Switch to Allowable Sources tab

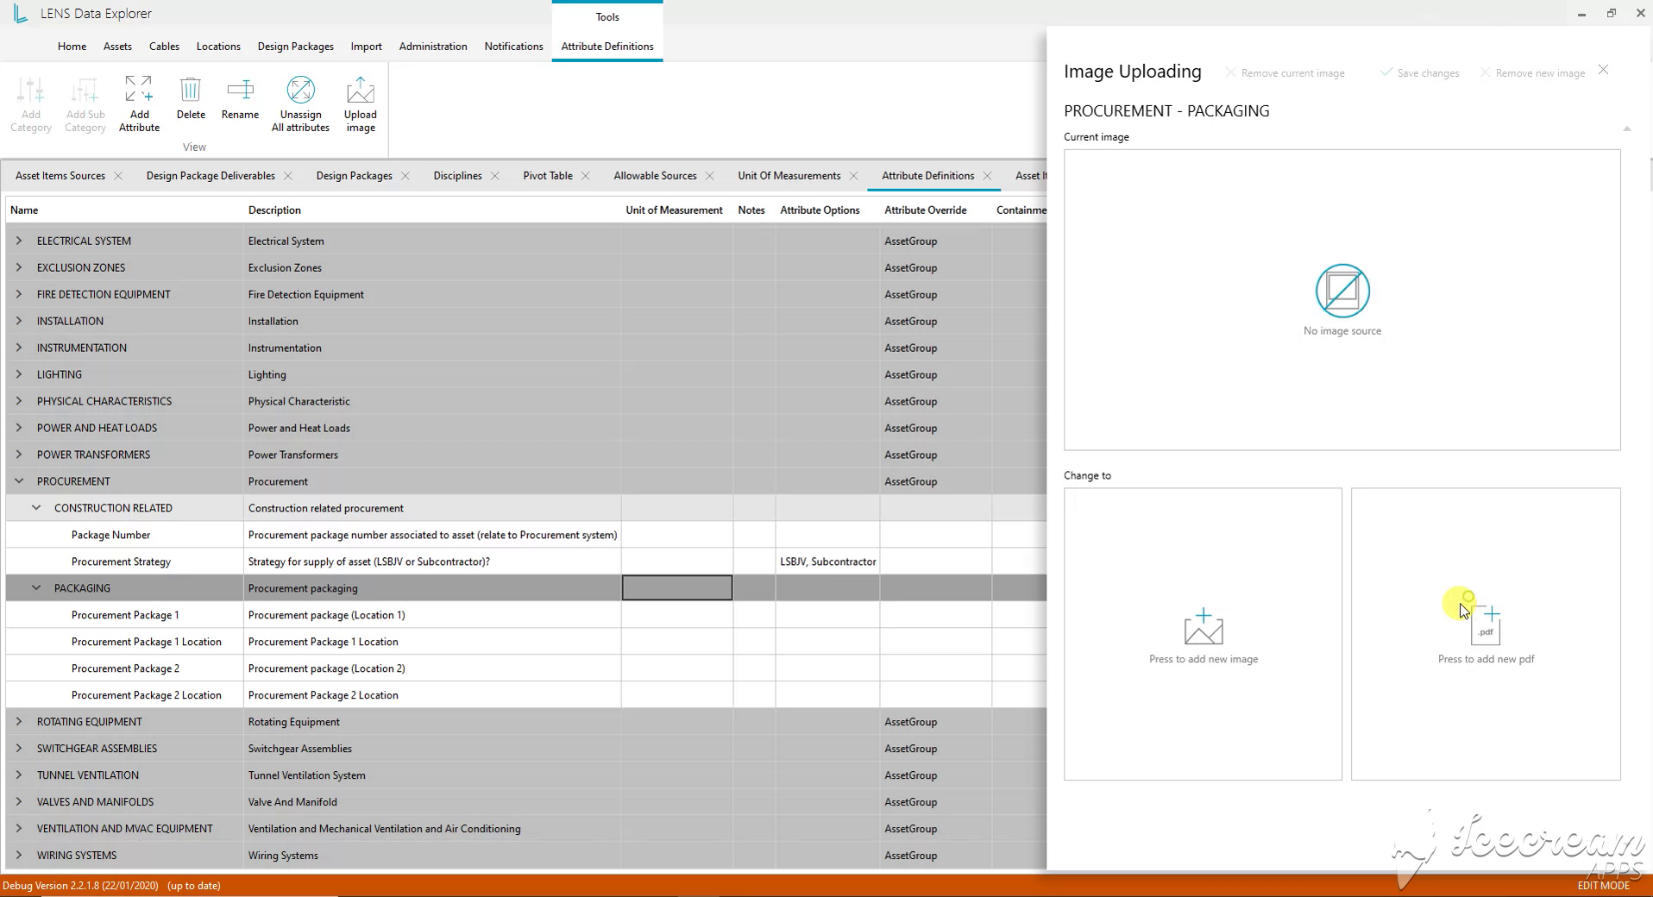655,176
